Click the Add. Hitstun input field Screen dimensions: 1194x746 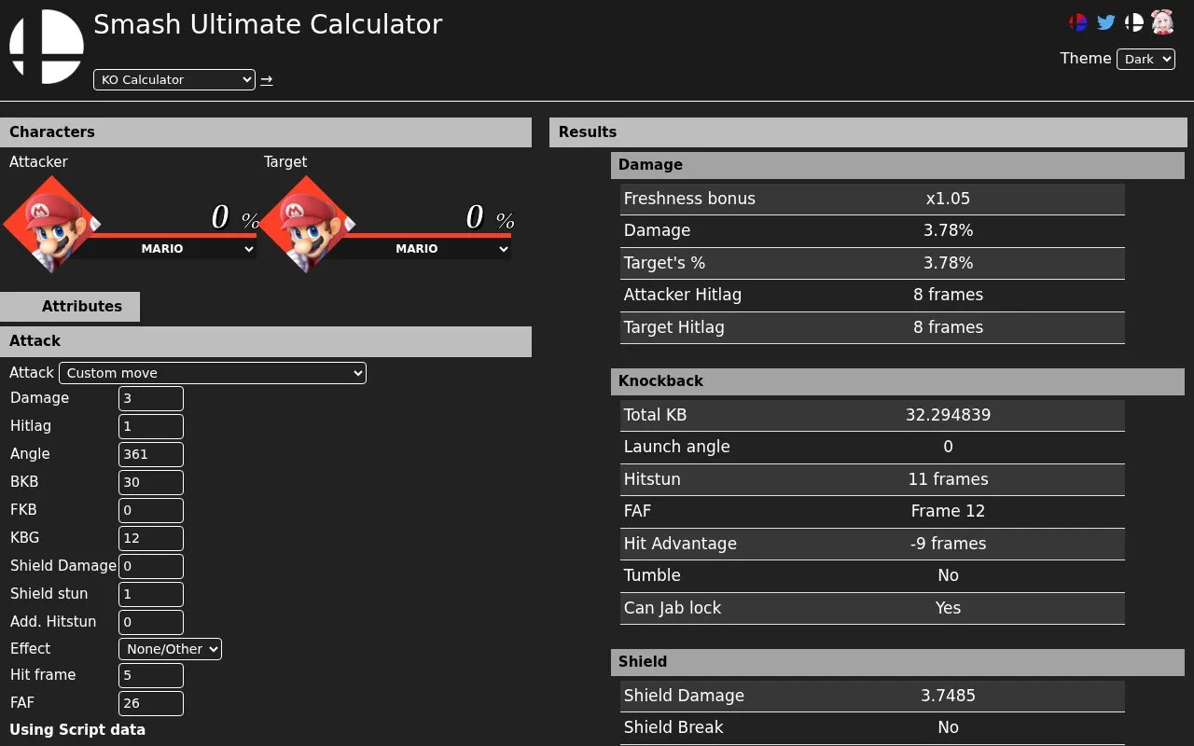coord(151,622)
